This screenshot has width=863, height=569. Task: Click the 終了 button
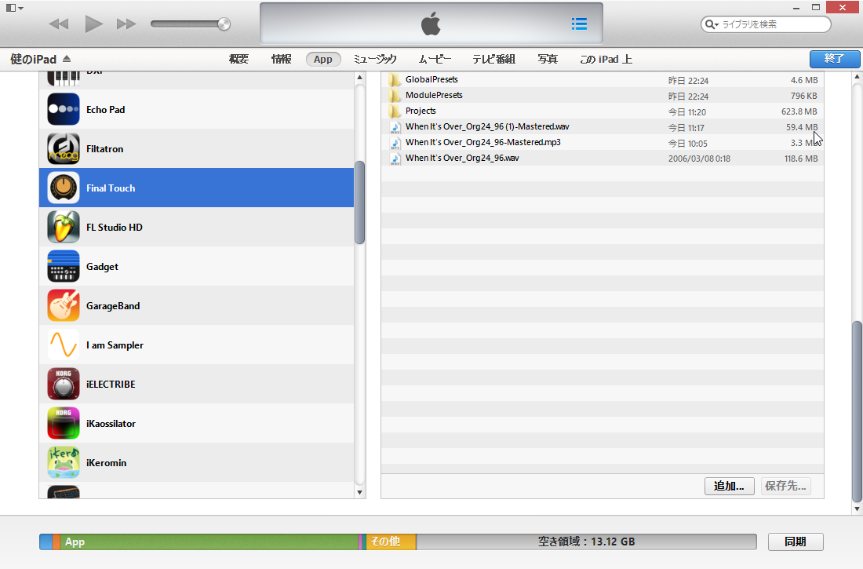point(835,59)
